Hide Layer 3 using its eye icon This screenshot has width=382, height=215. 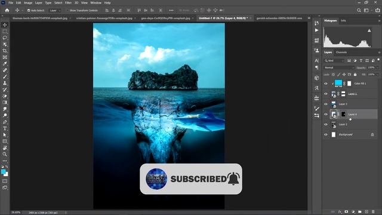coord(326,104)
